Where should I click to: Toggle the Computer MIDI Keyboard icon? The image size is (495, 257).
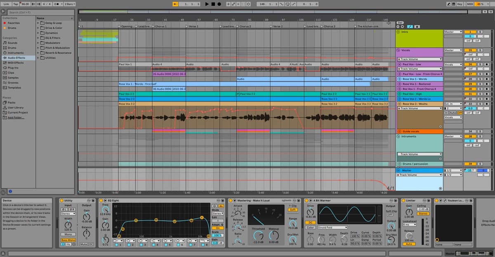point(454,4)
